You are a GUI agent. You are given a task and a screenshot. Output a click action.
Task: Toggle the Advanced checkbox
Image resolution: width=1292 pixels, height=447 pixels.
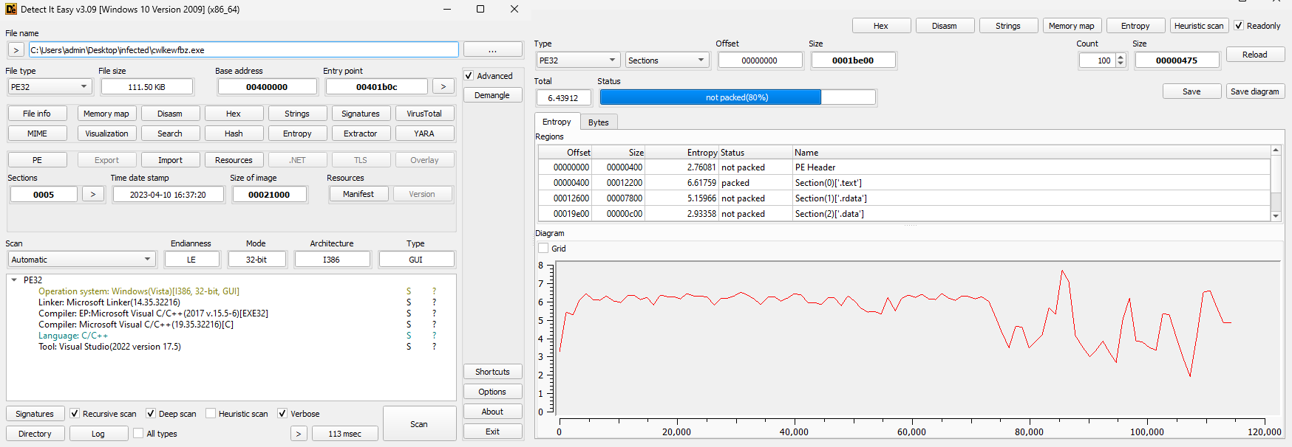tap(469, 76)
